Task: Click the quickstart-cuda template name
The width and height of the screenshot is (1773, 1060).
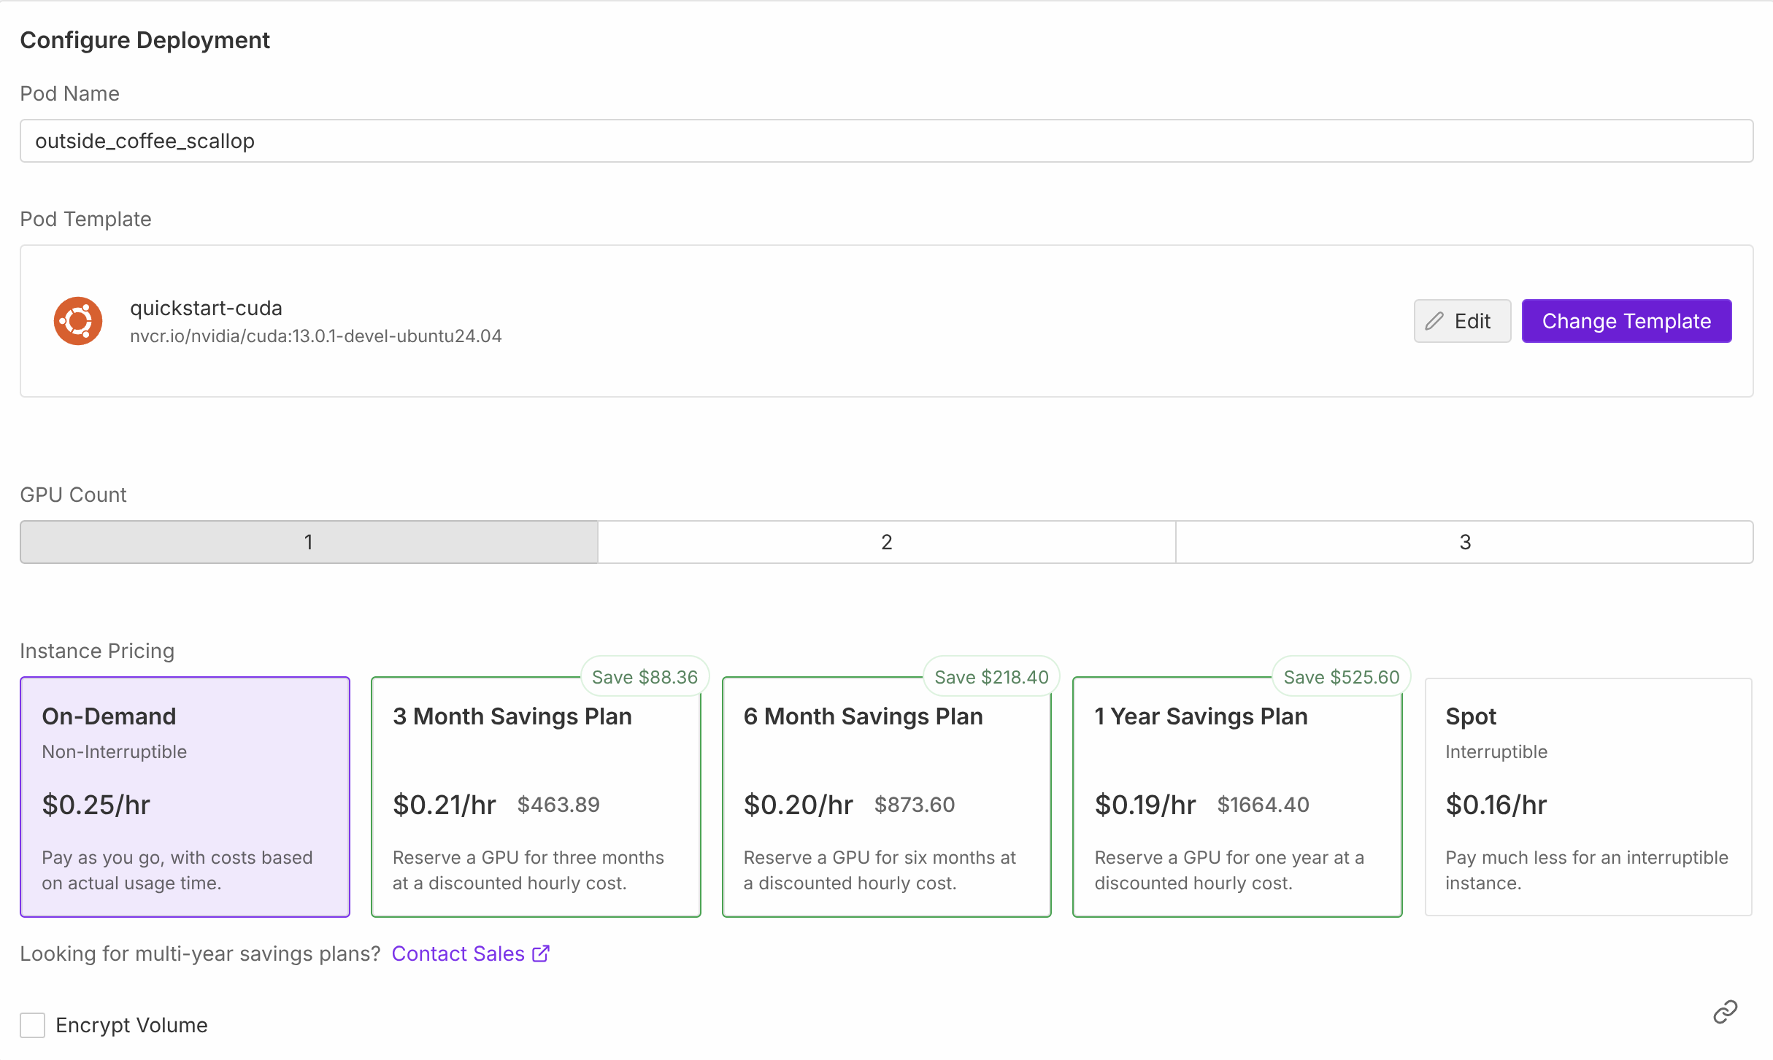Action: [x=206, y=308]
